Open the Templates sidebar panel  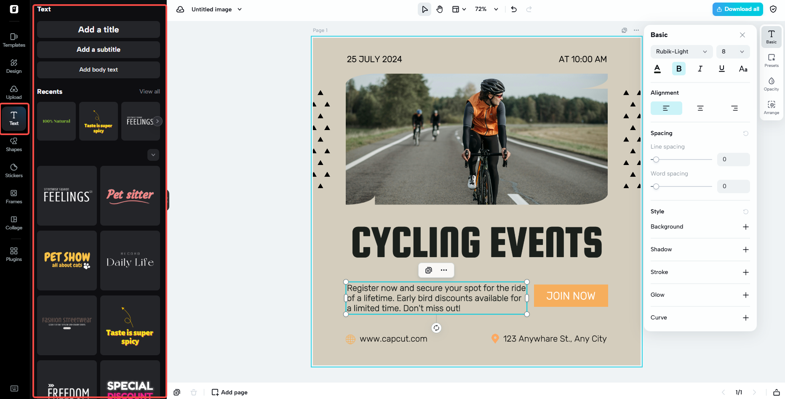pyautogui.click(x=14, y=40)
